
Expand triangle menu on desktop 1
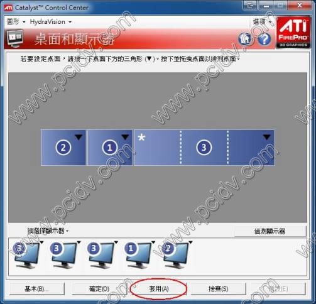[x=125, y=137]
